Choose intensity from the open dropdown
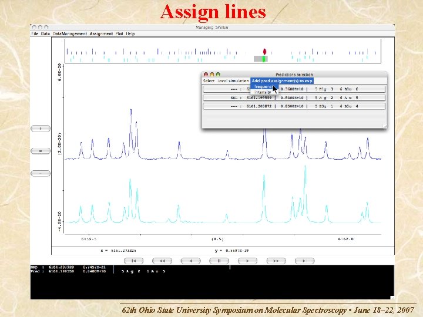 [x=263, y=92]
